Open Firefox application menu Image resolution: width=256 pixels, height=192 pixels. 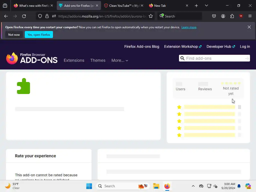250,16
